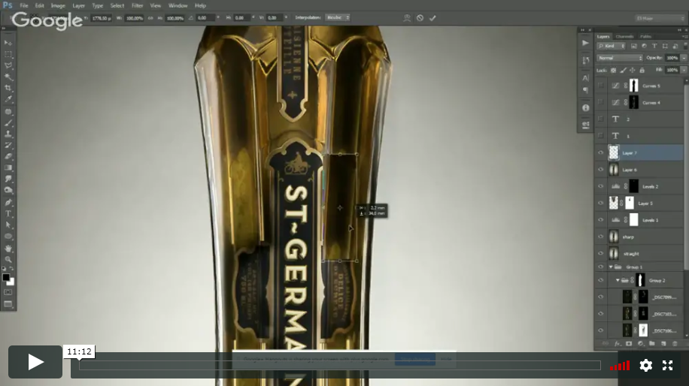
Task: Select the Eyedropper tool
Action: (x=8, y=100)
